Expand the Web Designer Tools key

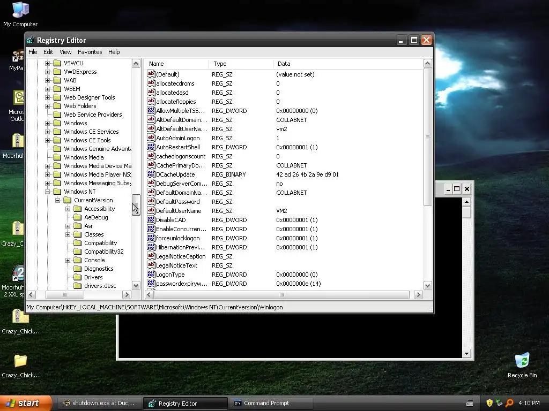pos(47,97)
